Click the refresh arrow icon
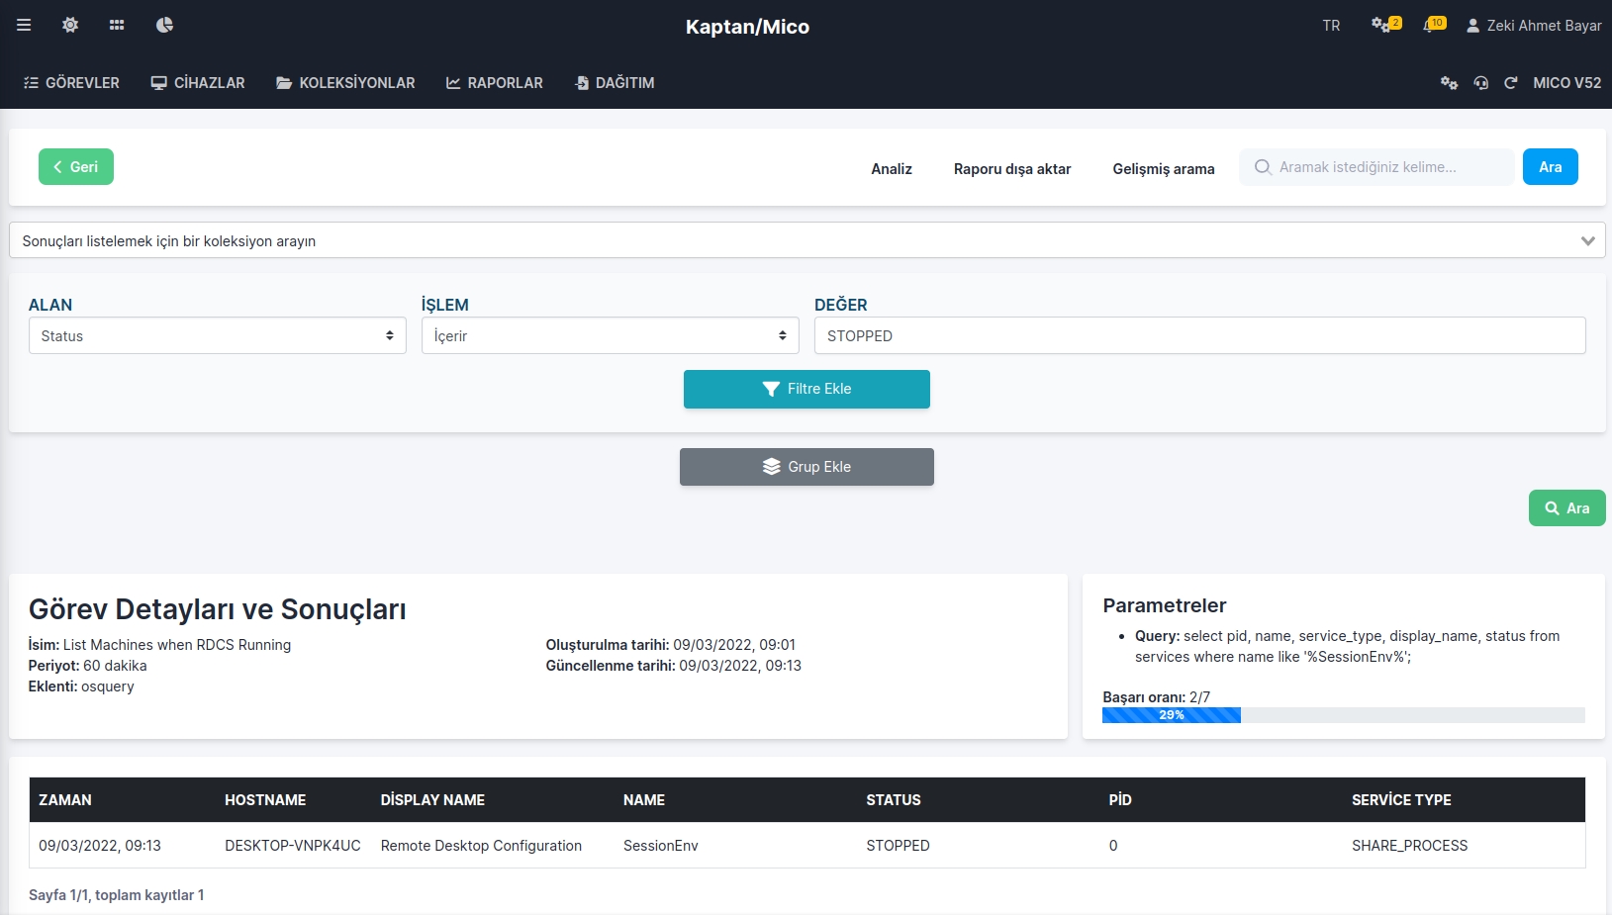The image size is (1612, 915). point(1510,83)
